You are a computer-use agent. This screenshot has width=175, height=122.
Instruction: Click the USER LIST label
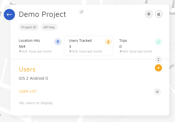pyautogui.click(x=28, y=92)
